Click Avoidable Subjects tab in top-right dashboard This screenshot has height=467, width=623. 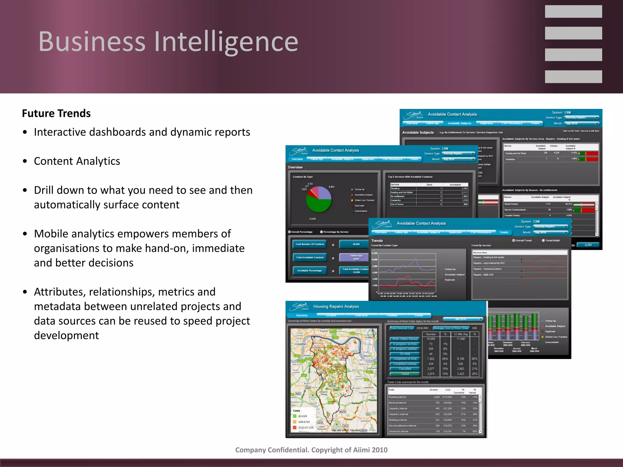[x=459, y=123]
